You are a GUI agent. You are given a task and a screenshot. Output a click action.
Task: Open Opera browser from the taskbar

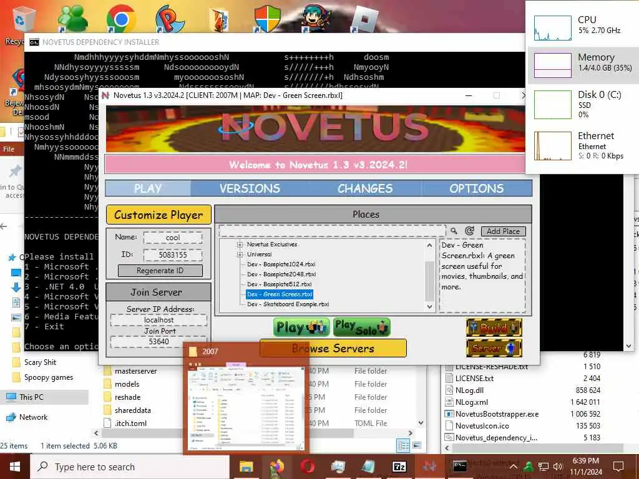(308, 467)
